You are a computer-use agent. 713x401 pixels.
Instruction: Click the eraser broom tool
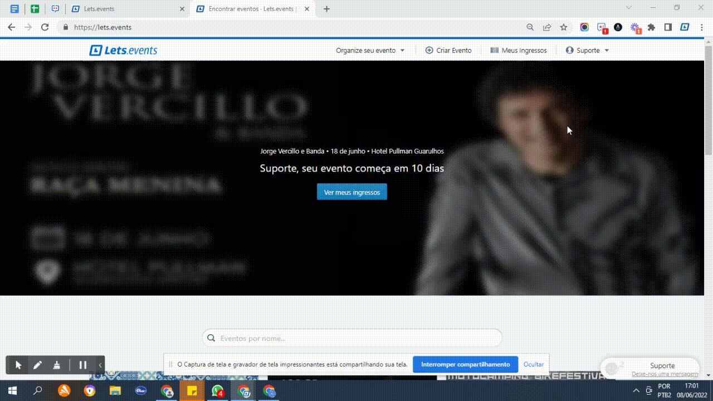coord(56,365)
